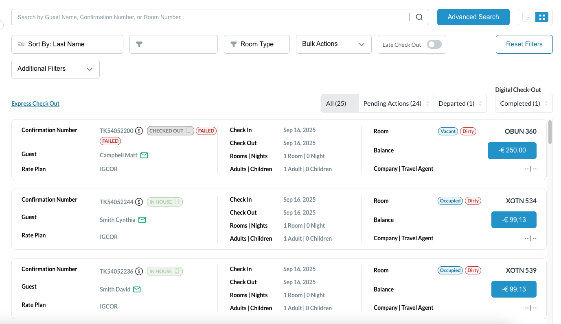Switch to list view icon
This screenshot has width=561, height=324.
pyautogui.click(x=529, y=17)
